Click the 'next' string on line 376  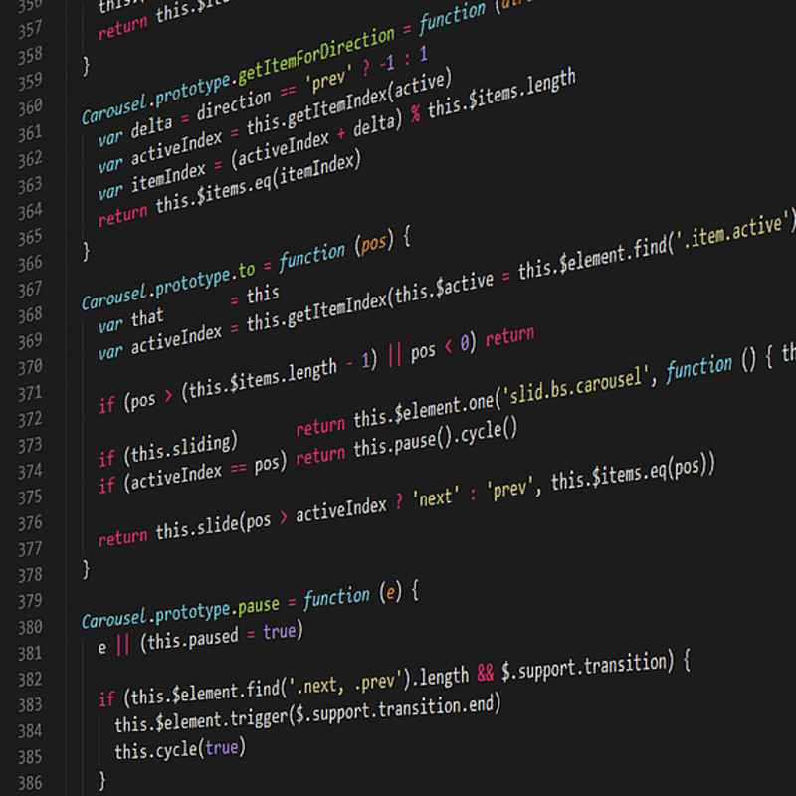tap(436, 497)
